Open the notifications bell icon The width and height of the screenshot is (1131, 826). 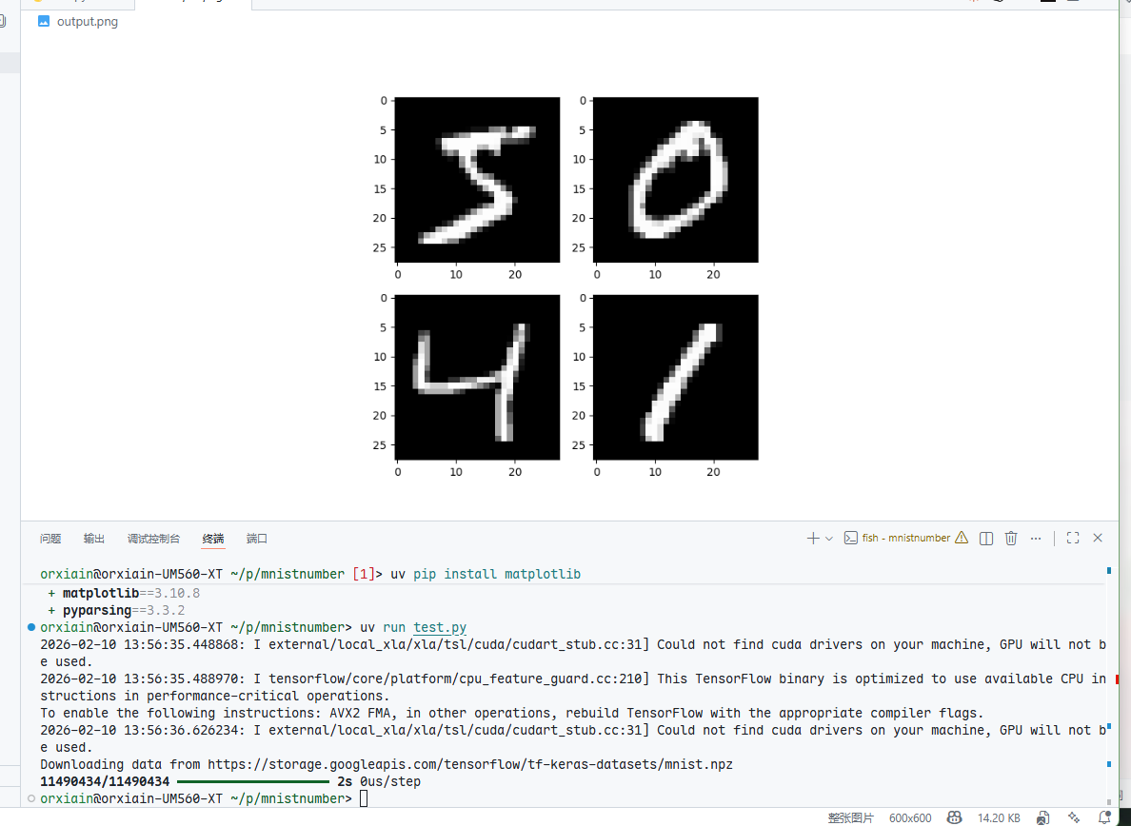pyautogui.click(x=1104, y=817)
